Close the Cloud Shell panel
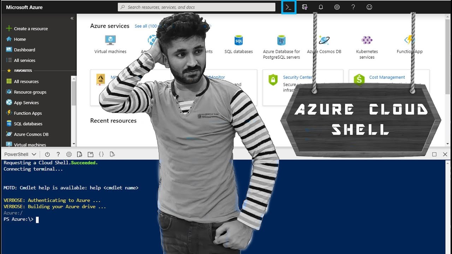Image resolution: width=452 pixels, height=254 pixels. [x=445, y=154]
